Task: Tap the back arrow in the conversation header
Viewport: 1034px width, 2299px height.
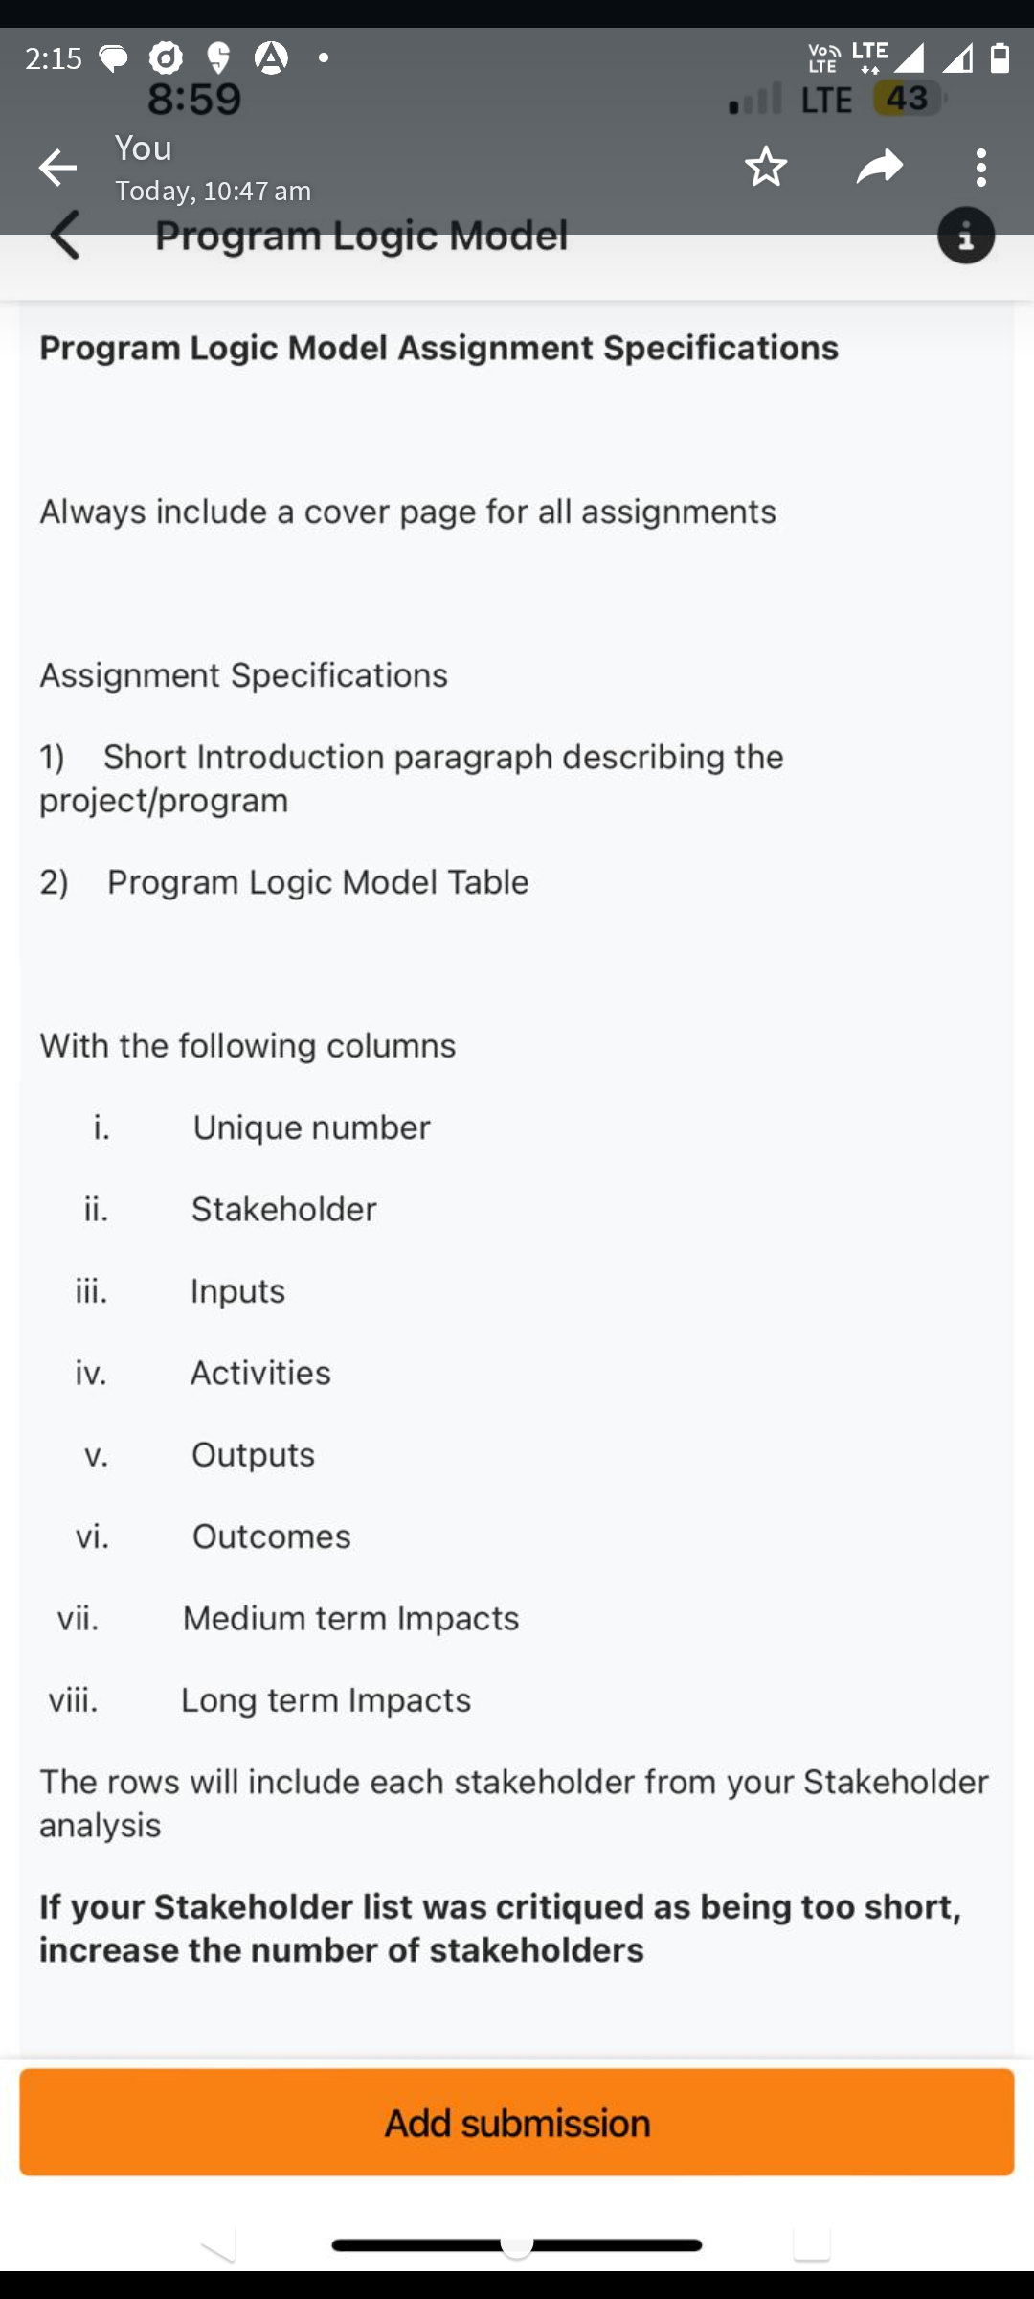Action: click(x=57, y=168)
